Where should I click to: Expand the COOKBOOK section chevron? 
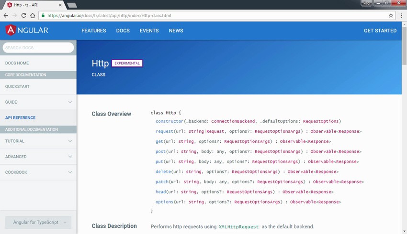click(70, 172)
